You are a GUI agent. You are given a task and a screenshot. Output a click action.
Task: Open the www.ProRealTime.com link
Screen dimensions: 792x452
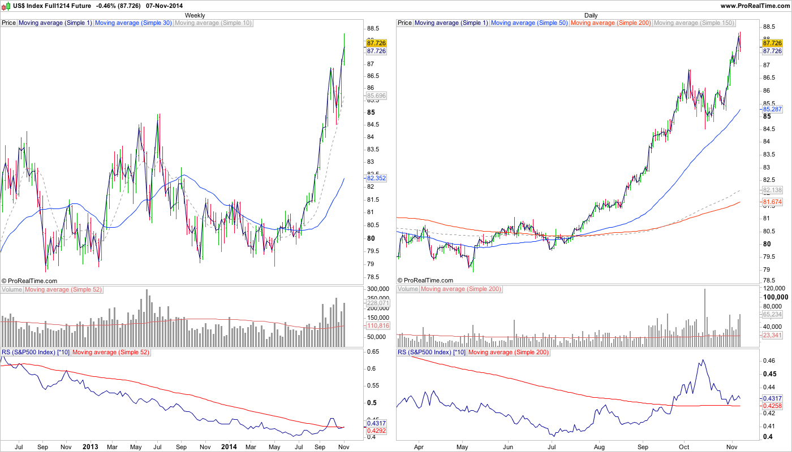755,5
